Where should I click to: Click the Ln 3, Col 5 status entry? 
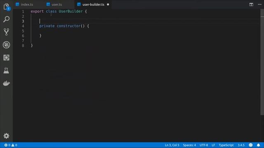172,145
